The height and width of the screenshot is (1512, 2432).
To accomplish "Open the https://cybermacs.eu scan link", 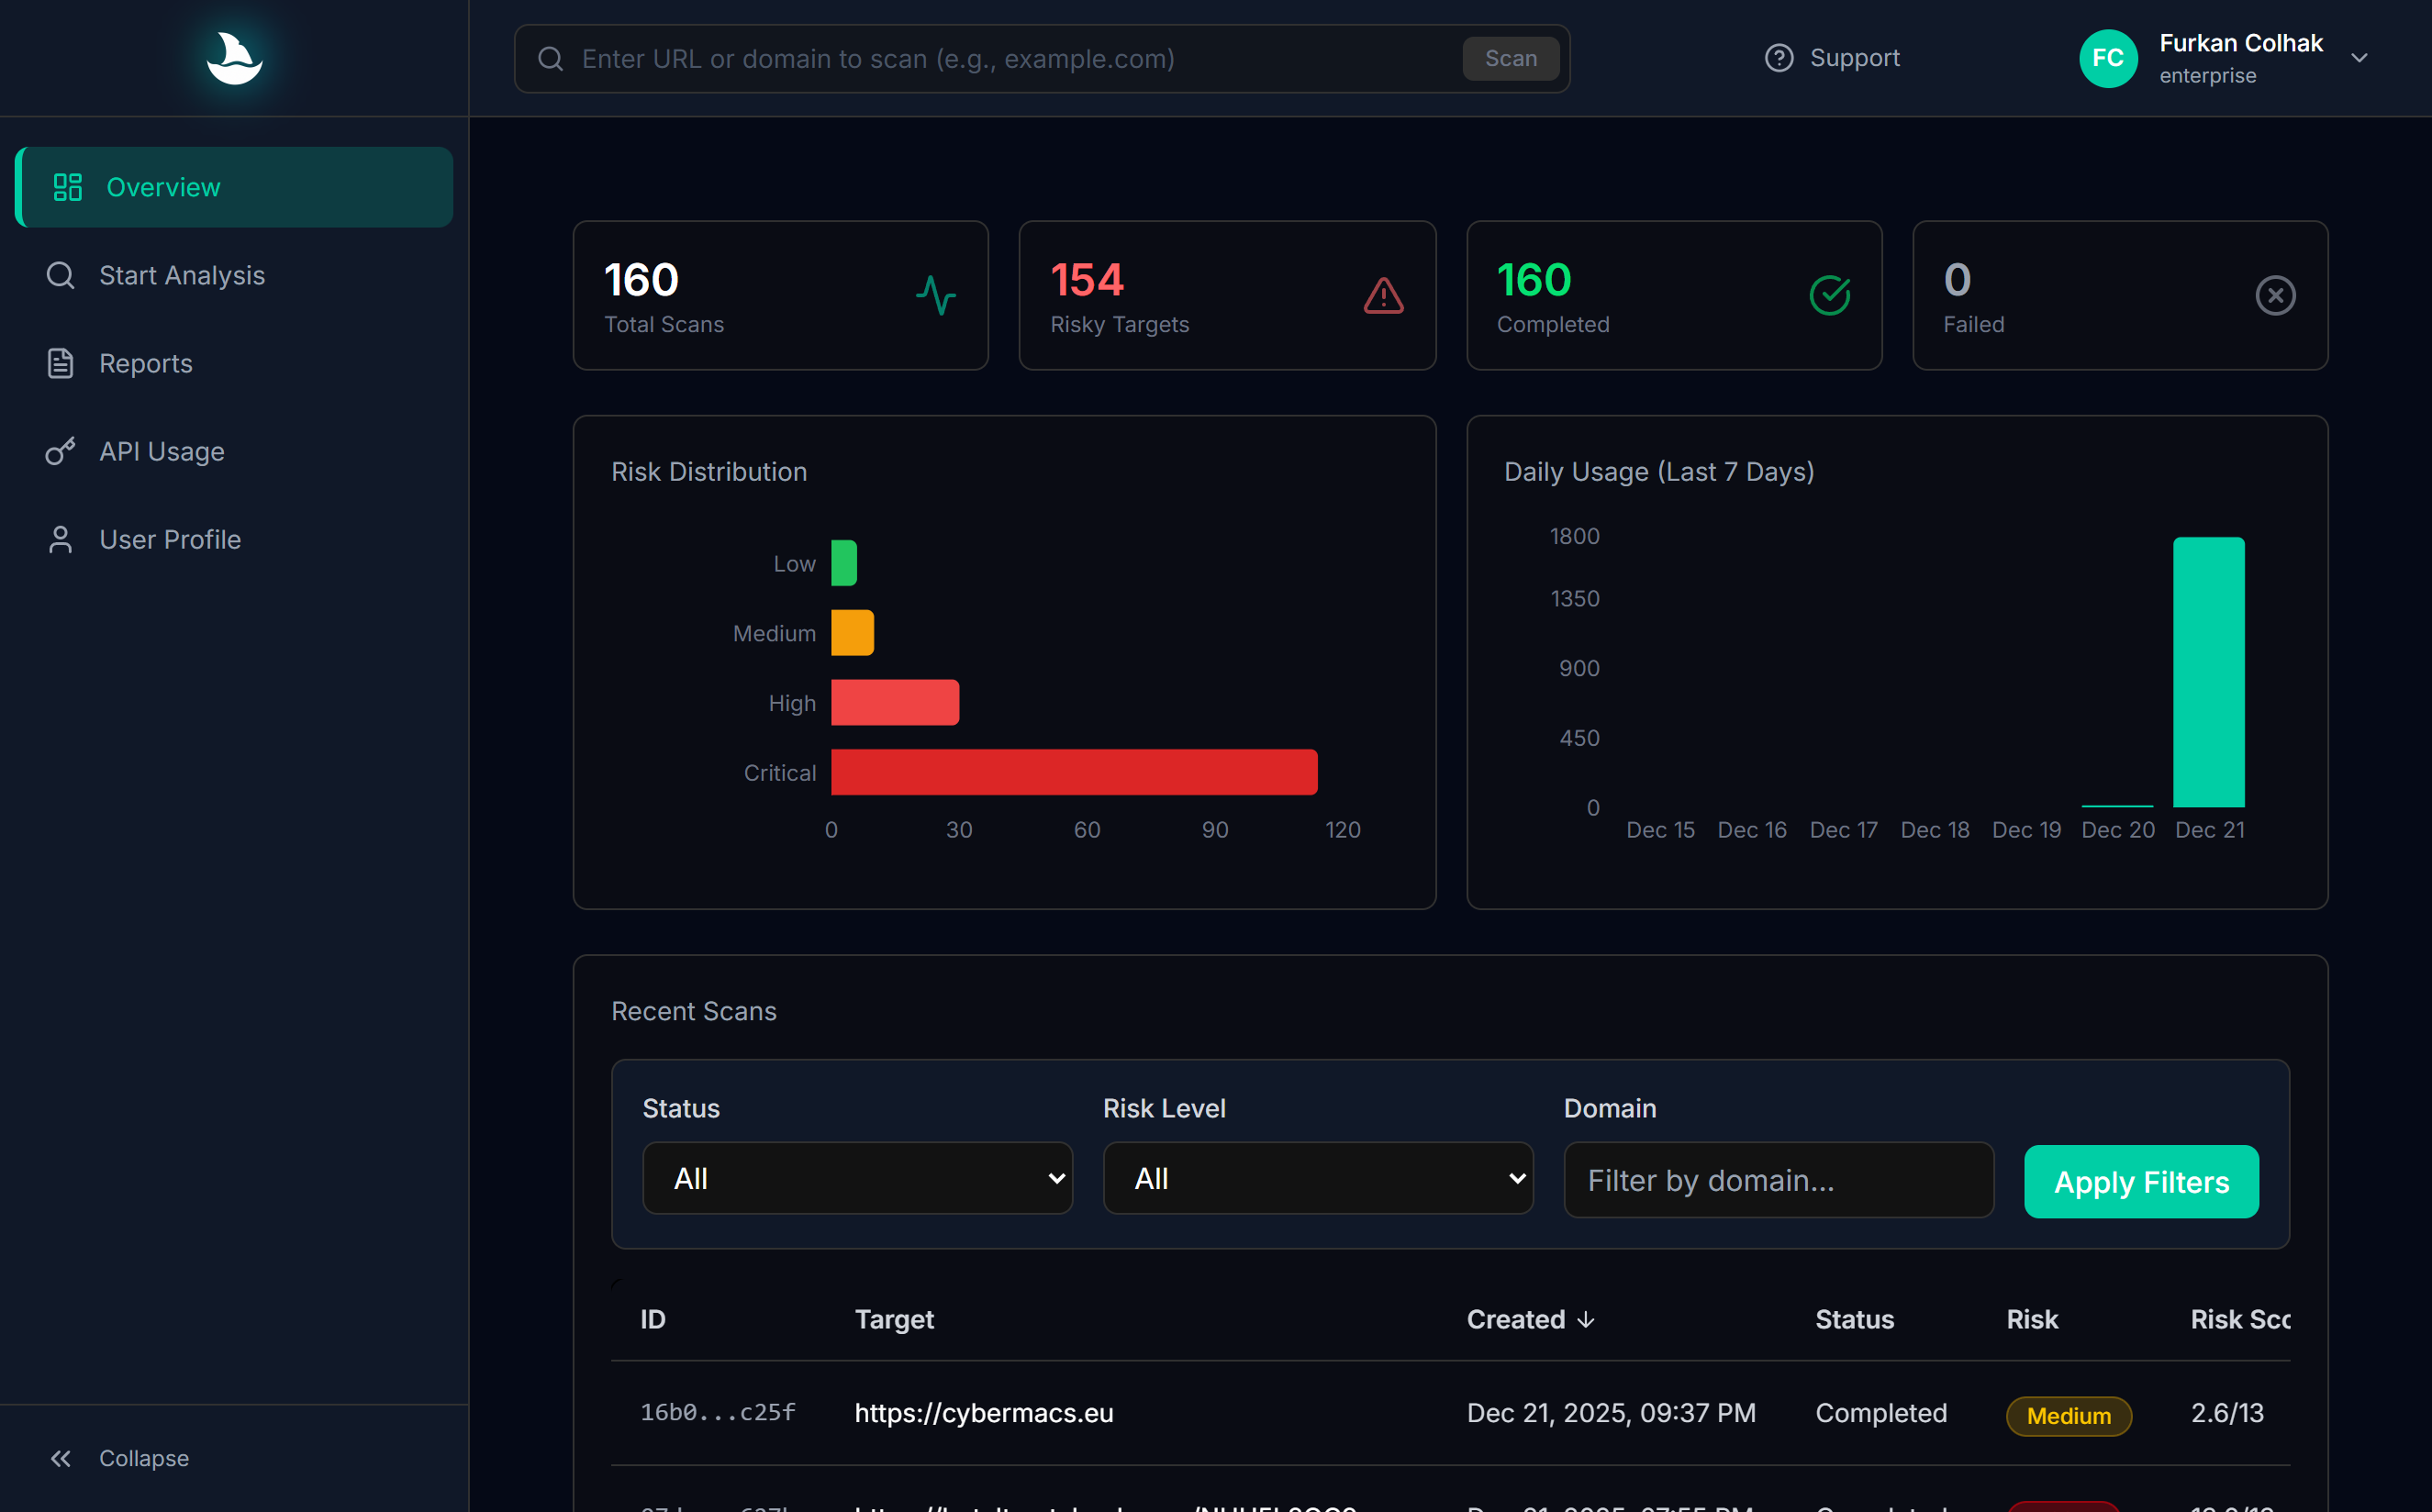I will pyautogui.click(x=984, y=1412).
